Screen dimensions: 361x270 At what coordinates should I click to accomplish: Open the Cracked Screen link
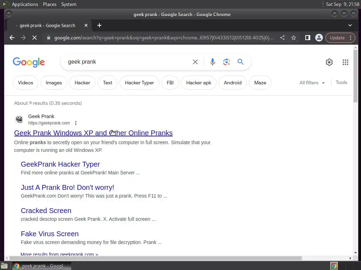(x=46, y=211)
